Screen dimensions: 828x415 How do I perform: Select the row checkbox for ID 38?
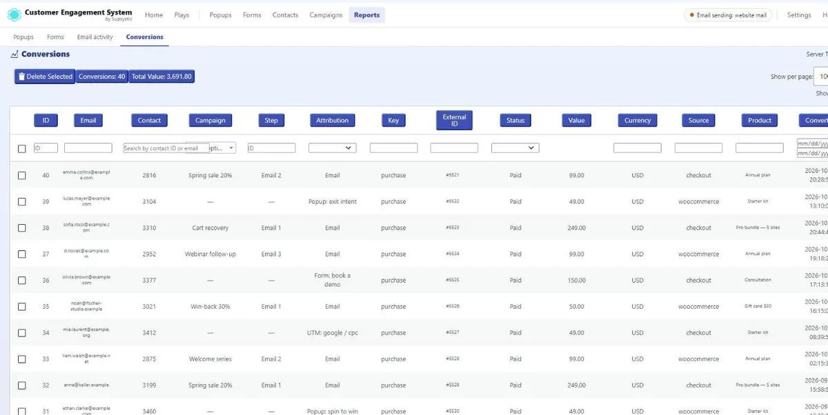[x=22, y=227]
